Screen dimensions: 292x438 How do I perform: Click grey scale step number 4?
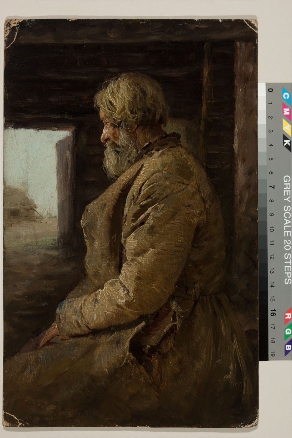(x=271, y=145)
